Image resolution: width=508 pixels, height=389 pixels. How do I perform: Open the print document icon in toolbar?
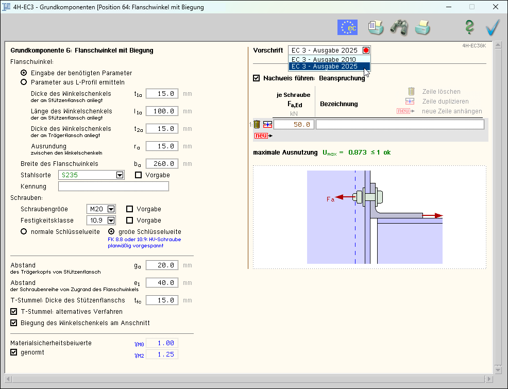(x=376, y=27)
